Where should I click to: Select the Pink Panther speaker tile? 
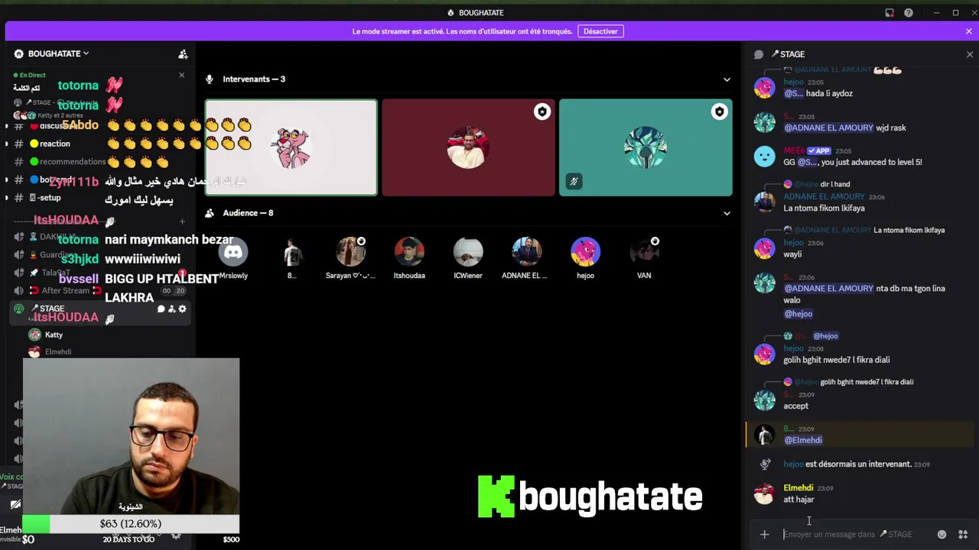tap(291, 147)
